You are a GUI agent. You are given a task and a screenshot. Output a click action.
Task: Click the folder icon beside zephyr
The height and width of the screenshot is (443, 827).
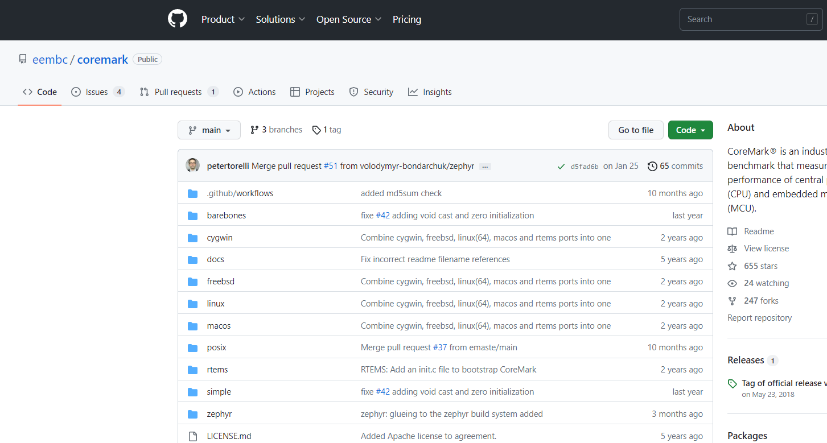(193, 414)
